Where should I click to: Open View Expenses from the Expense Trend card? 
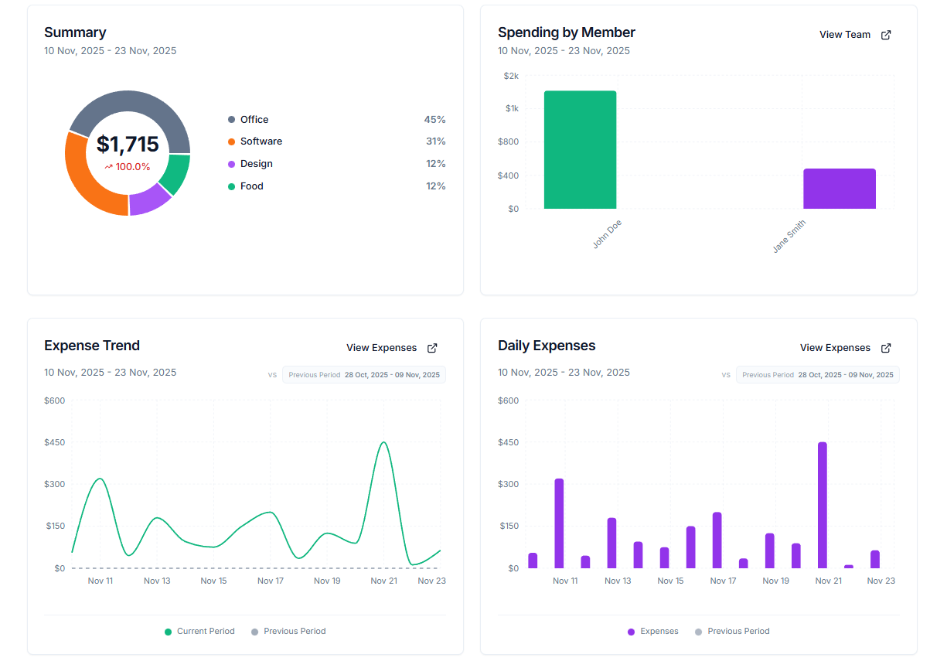click(382, 348)
